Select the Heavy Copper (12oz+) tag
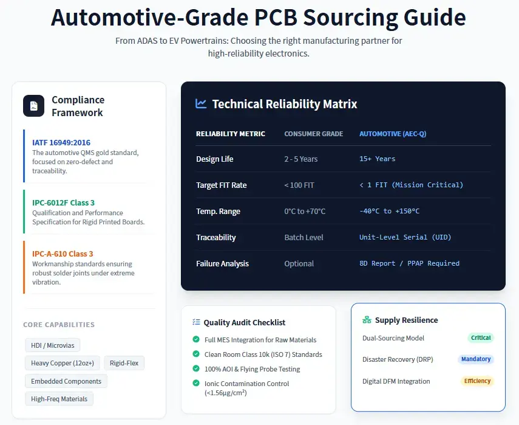This screenshot has height=425, width=519. pos(63,364)
